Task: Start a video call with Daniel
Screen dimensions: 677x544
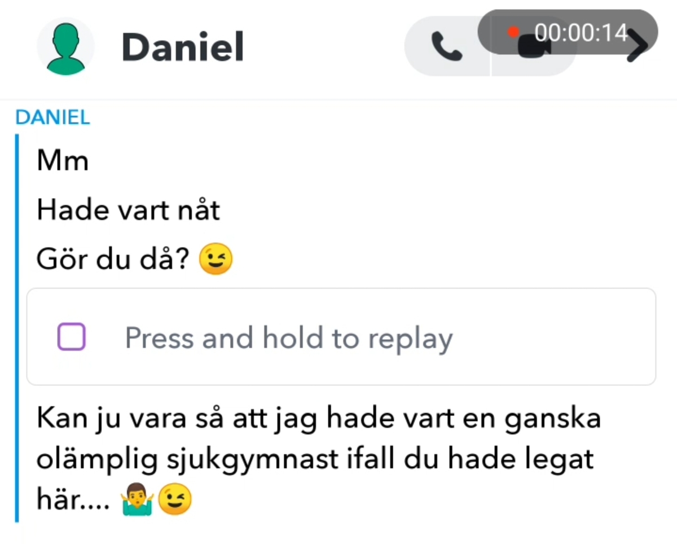Action: tap(534, 47)
